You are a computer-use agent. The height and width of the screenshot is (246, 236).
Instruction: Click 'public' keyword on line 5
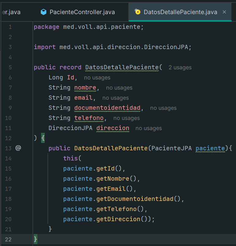tap(45, 67)
